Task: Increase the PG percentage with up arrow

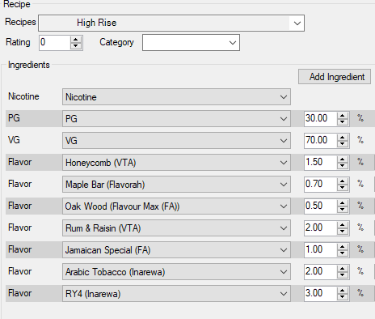Action: [x=343, y=116]
